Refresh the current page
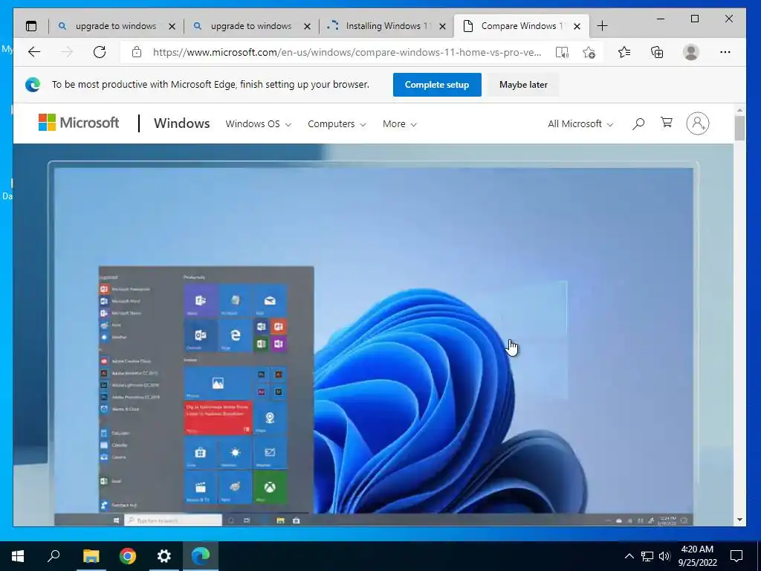 [x=100, y=52]
